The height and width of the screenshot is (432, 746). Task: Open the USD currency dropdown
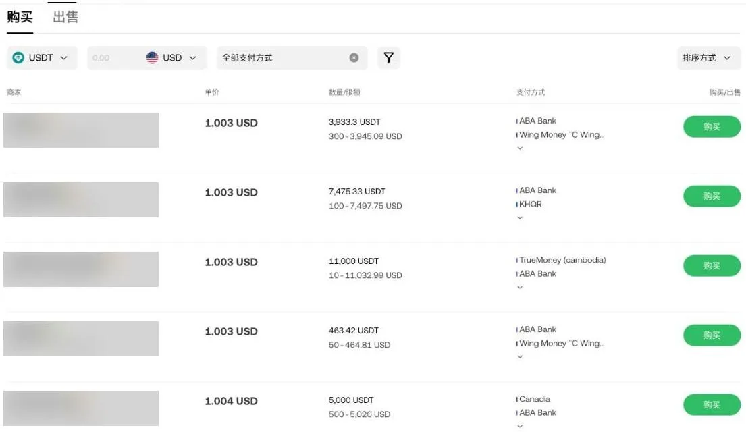[x=171, y=57]
